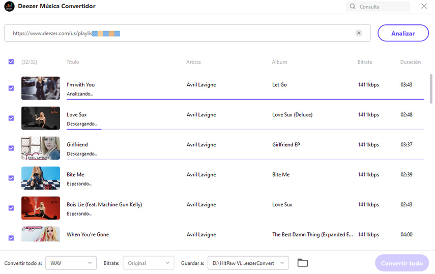Select the title Girlfriend

point(77,144)
